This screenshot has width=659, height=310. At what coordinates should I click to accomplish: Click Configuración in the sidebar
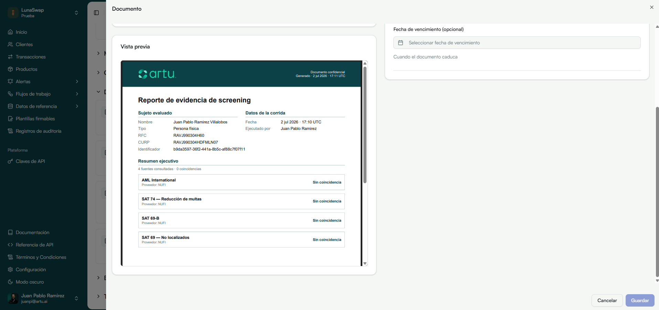43,269
